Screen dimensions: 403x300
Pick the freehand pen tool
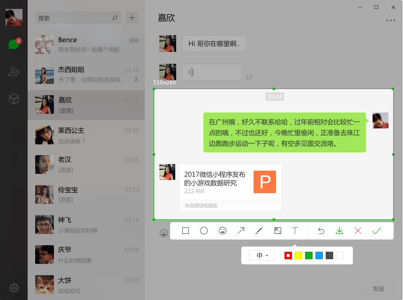(259, 231)
